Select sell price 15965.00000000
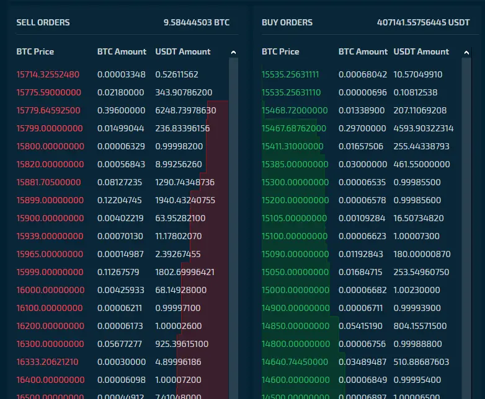Image resolution: width=485 pixels, height=399 pixels. click(x=50, y=254)
